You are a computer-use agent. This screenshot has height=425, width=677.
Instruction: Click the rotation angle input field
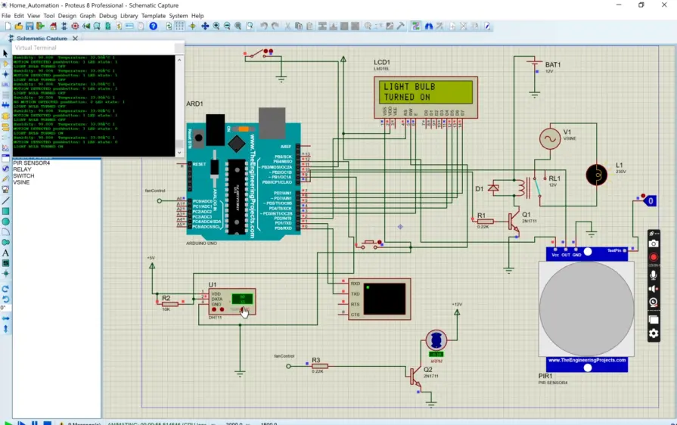click(5, 308)
